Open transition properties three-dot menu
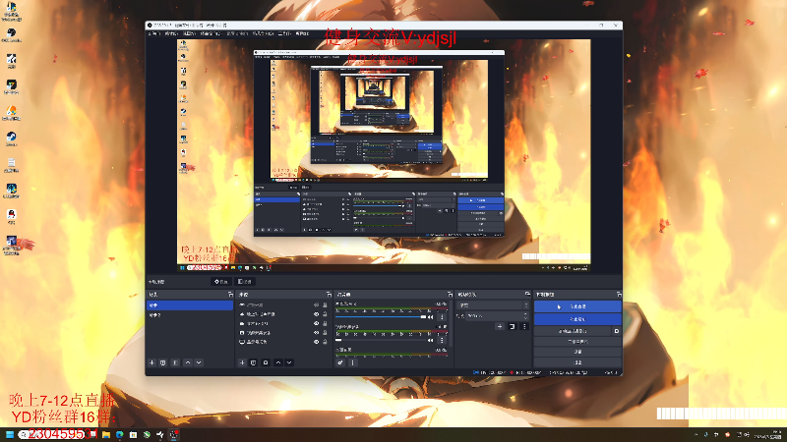 pos(524,326)
